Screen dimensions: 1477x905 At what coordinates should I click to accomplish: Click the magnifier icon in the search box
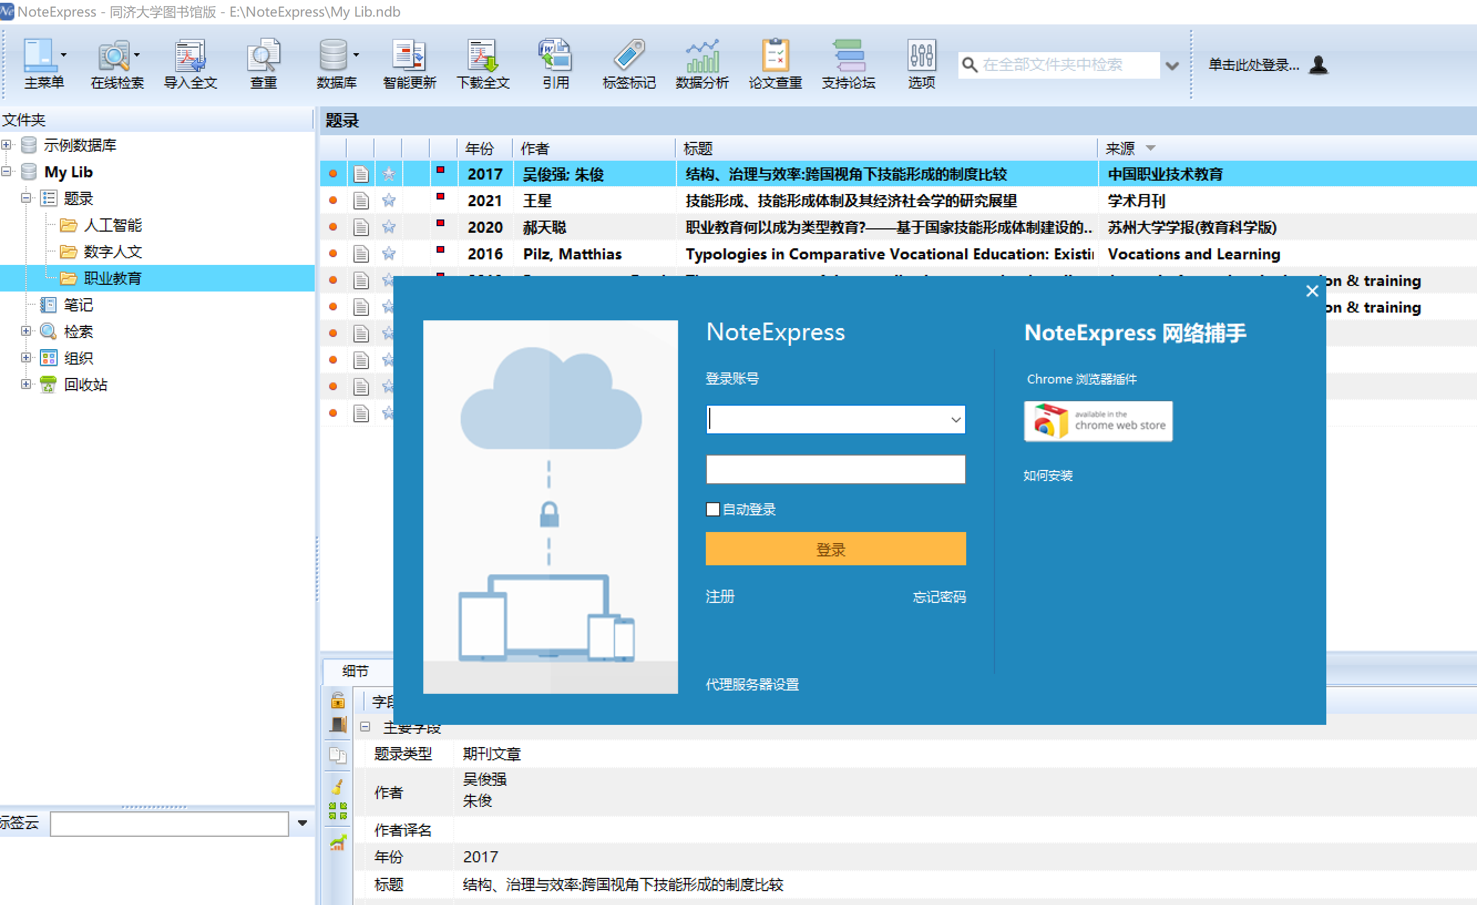click(970, 64)
